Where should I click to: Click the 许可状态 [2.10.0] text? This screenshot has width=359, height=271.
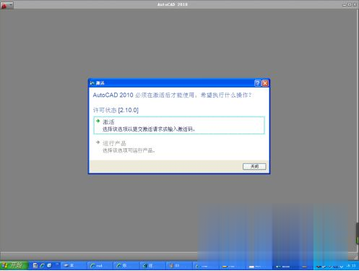[116, 111]
